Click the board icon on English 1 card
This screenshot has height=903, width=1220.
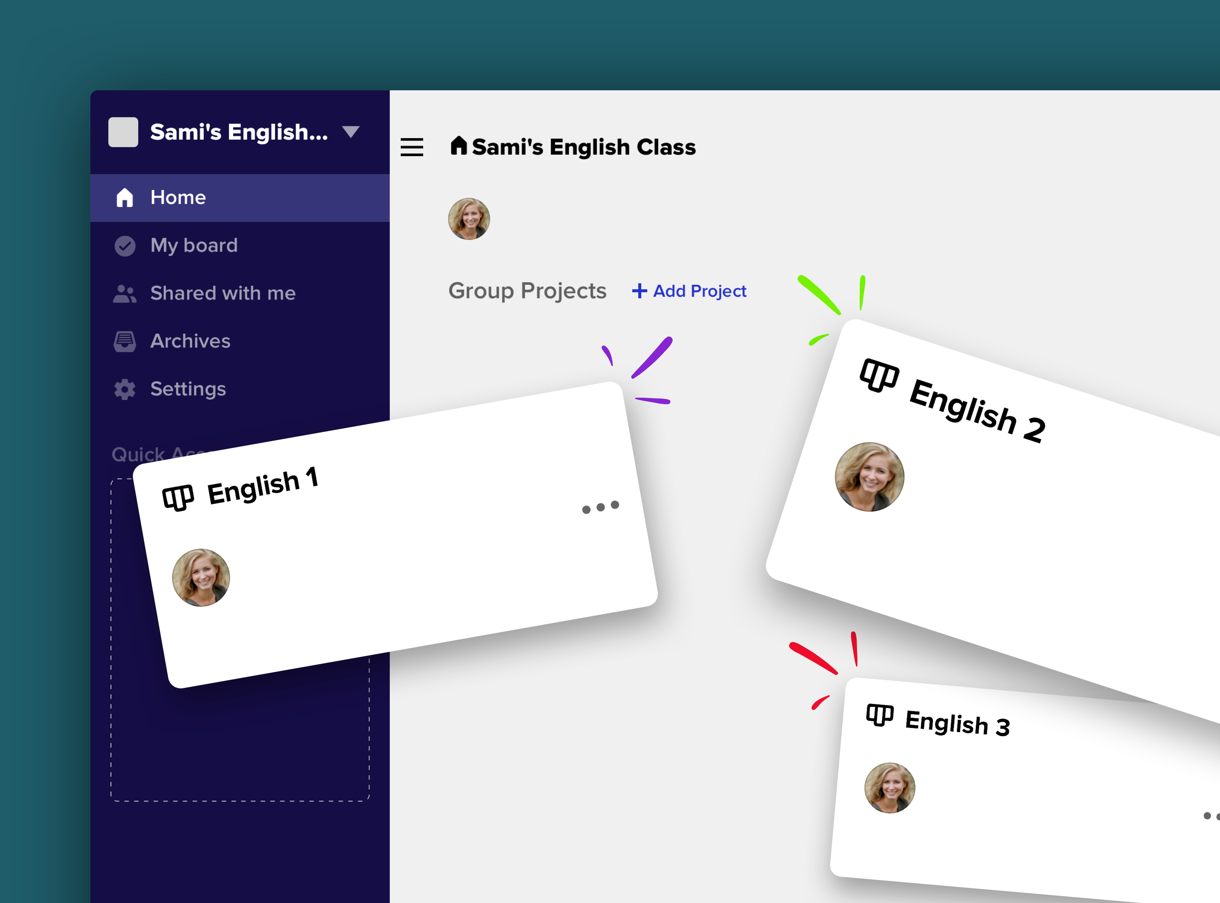pos(178,497)
